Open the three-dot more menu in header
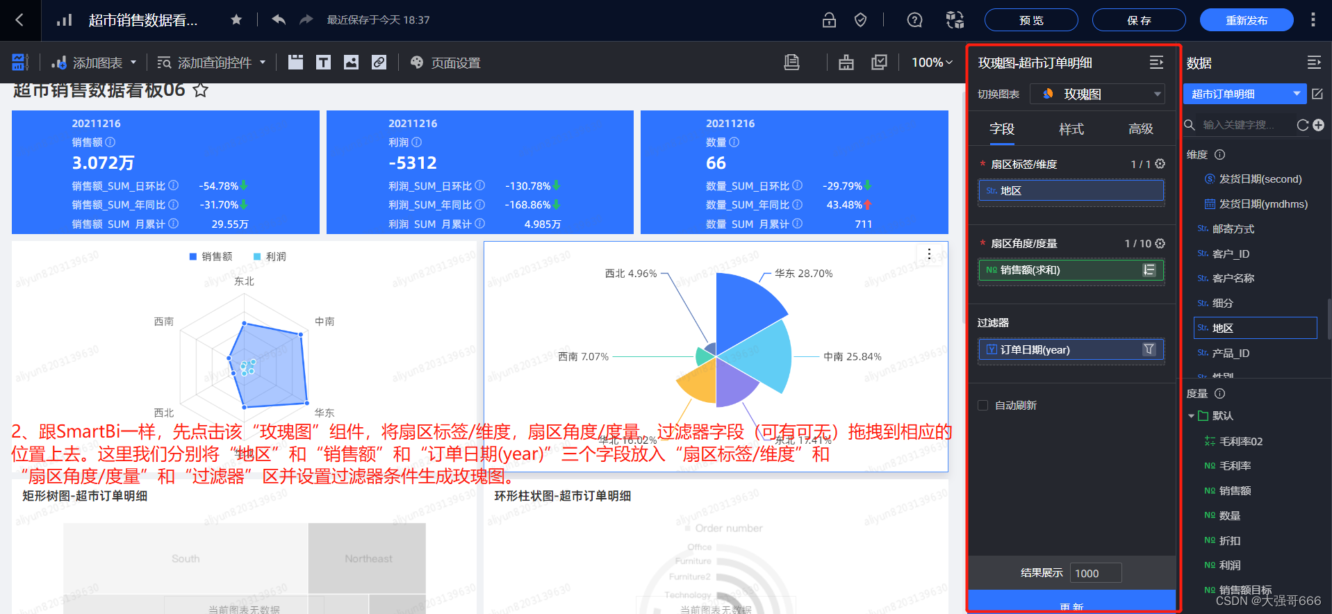The height and width of the screenshot is (614, 1332). (x=1313, y=20)
